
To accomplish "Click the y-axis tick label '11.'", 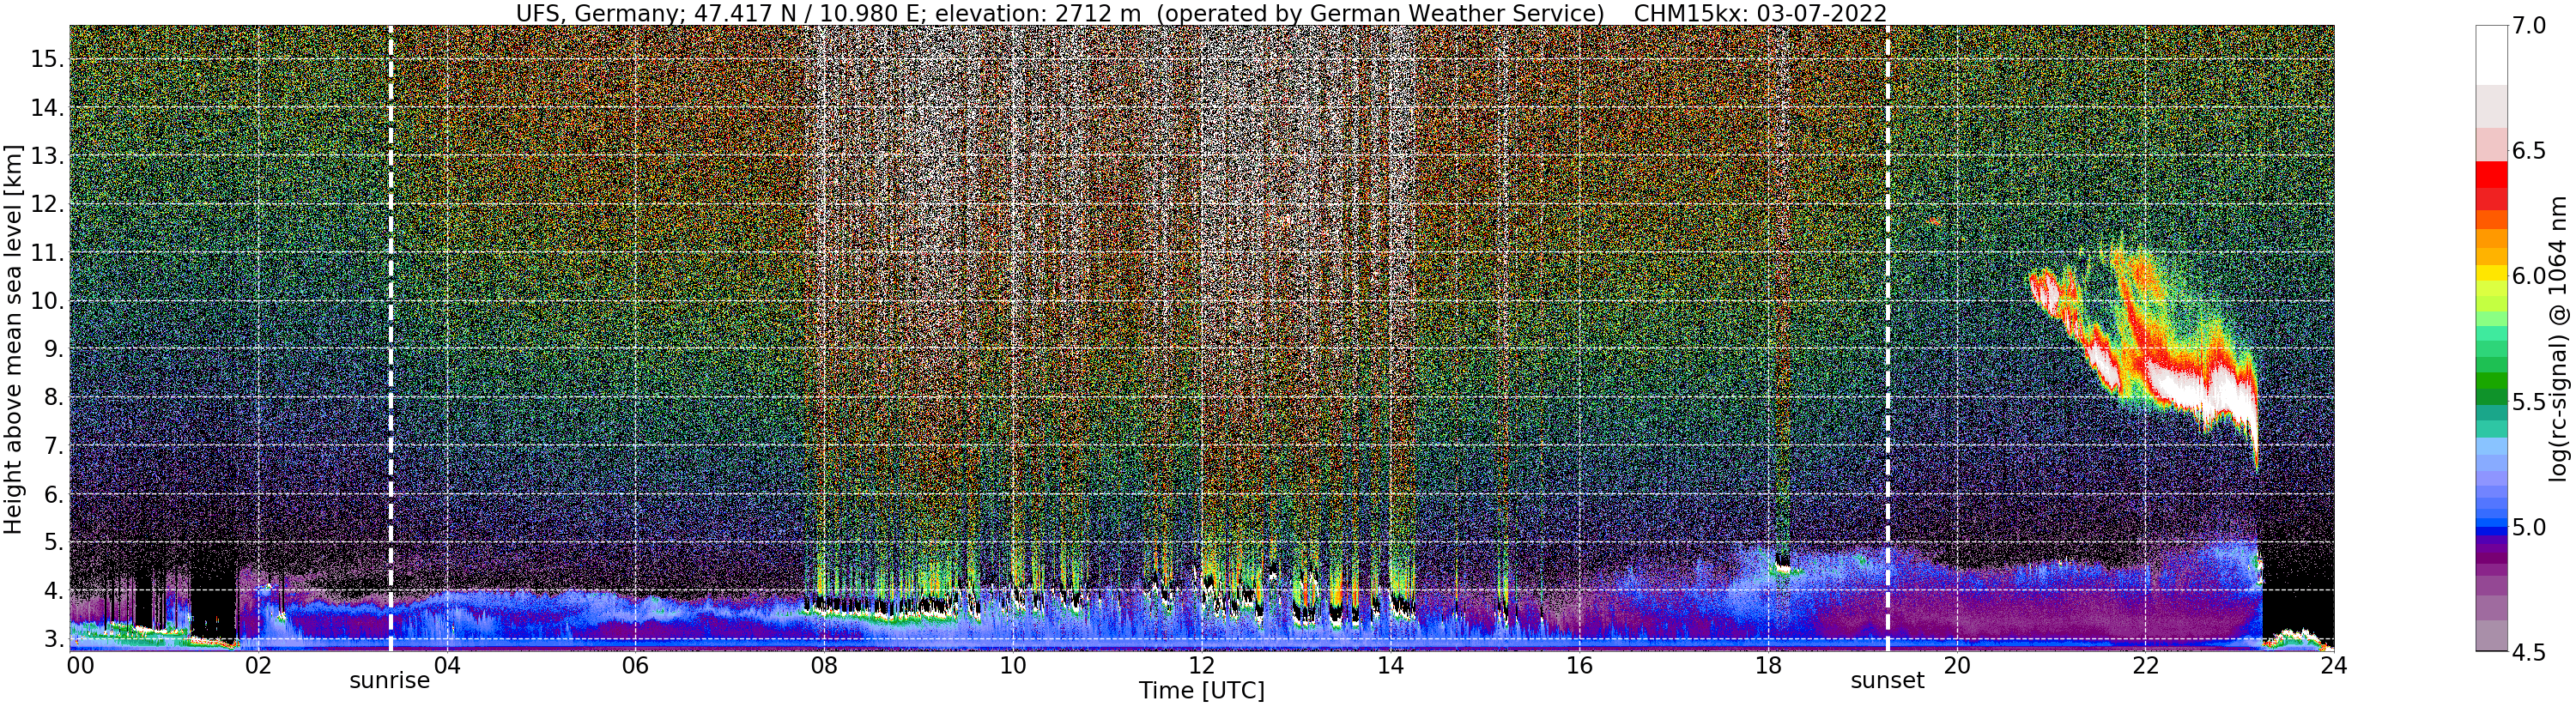I will pos(47,253).
